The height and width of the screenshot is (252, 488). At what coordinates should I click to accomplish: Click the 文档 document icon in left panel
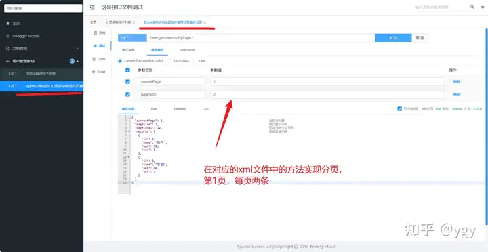95,33
